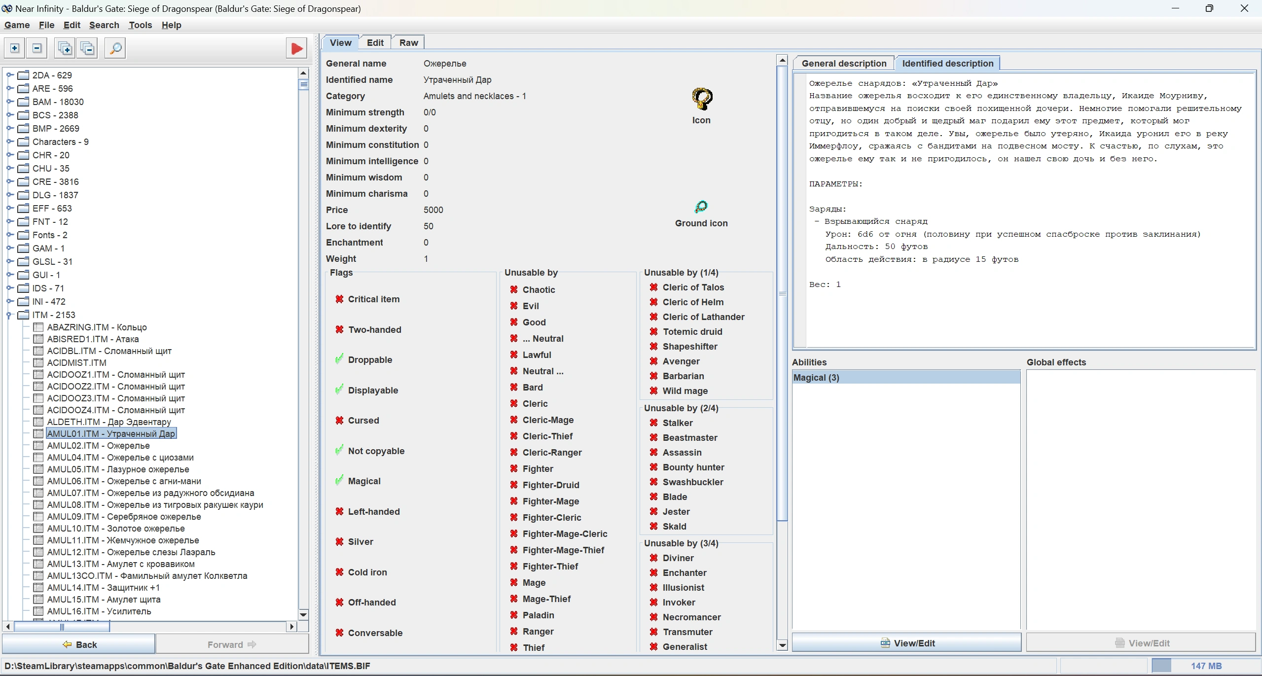Open the Tools menu
The width and height of the screenshot is (1262, 676).
point(140,25)
